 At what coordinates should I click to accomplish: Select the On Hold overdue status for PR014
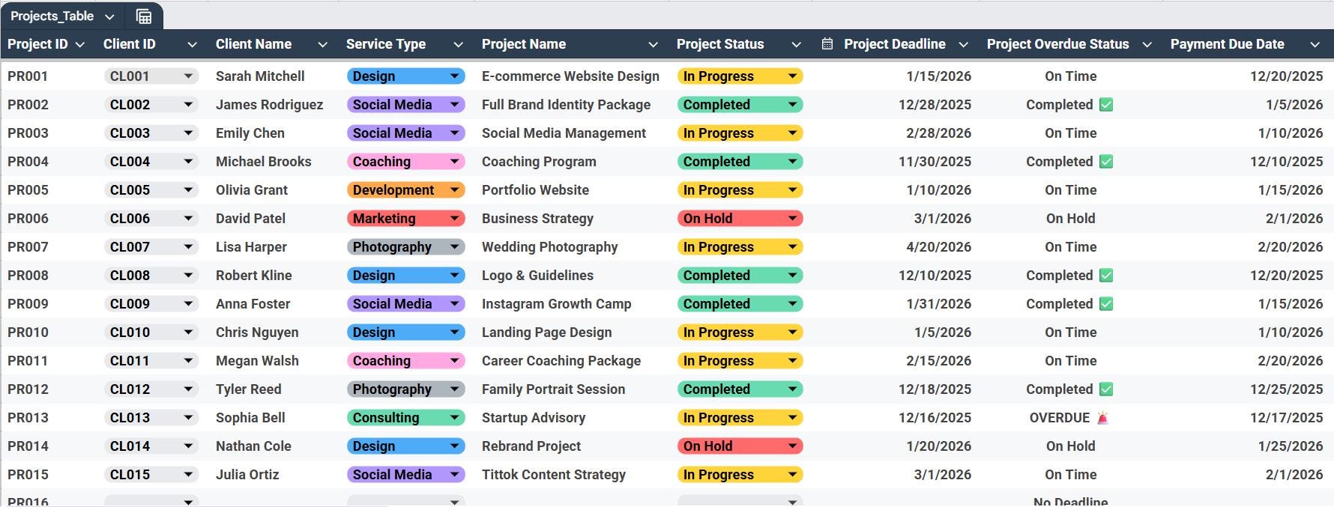click(1070, 446)
